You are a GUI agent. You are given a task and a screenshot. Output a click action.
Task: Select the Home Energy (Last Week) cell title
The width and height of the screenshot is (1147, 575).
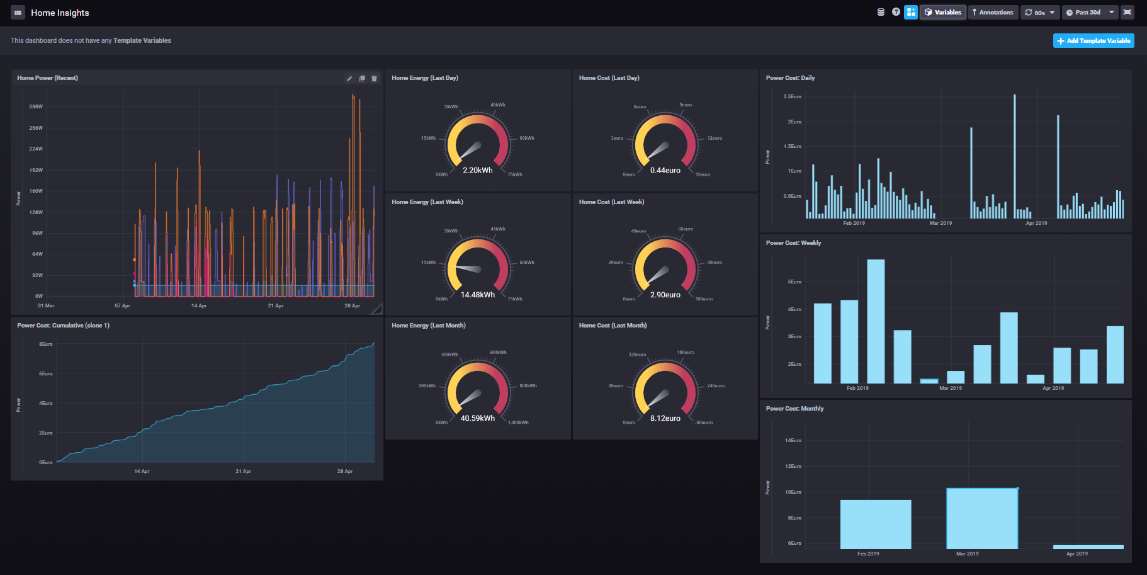click(427, 202)
